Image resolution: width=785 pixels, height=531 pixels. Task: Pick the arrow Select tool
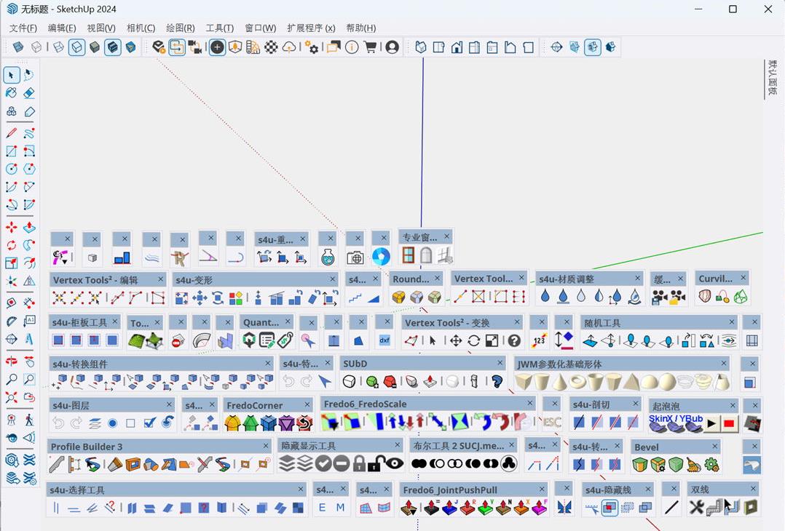click(x=11, y=75)
